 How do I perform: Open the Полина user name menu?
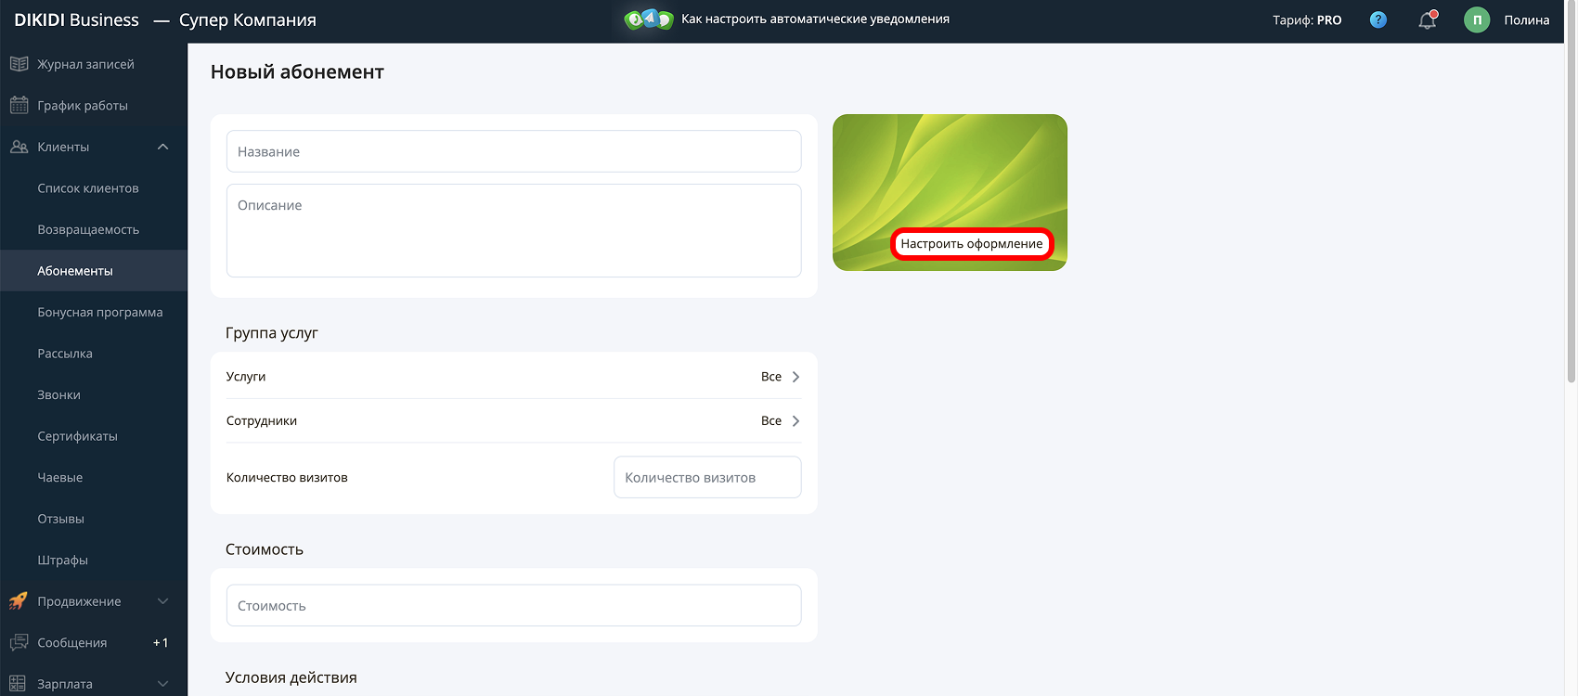(1527, 19)
